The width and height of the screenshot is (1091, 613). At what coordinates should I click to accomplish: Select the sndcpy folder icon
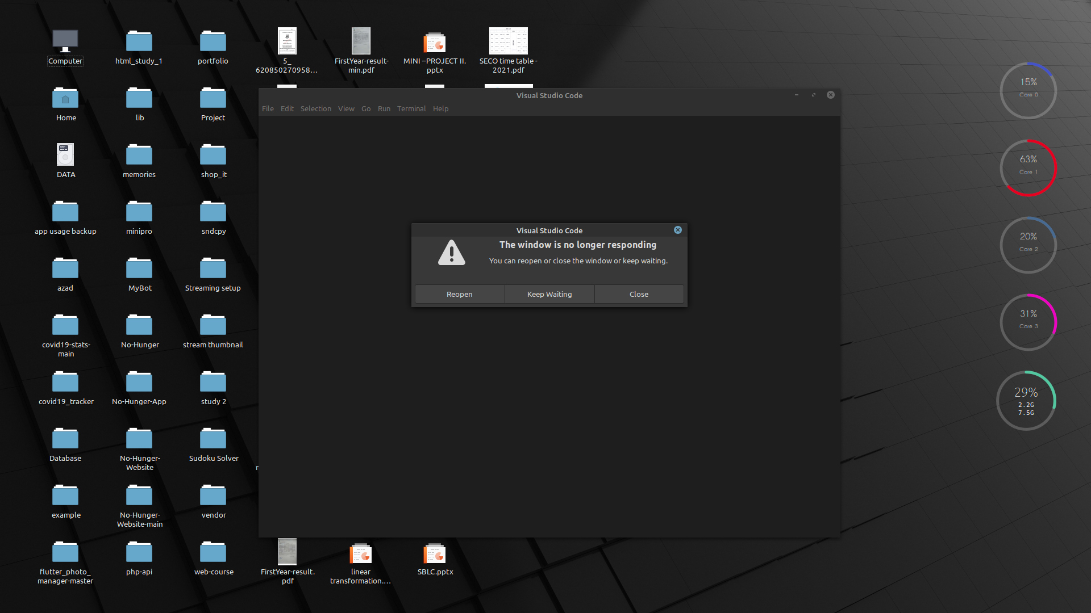click(x=213, y=217)
